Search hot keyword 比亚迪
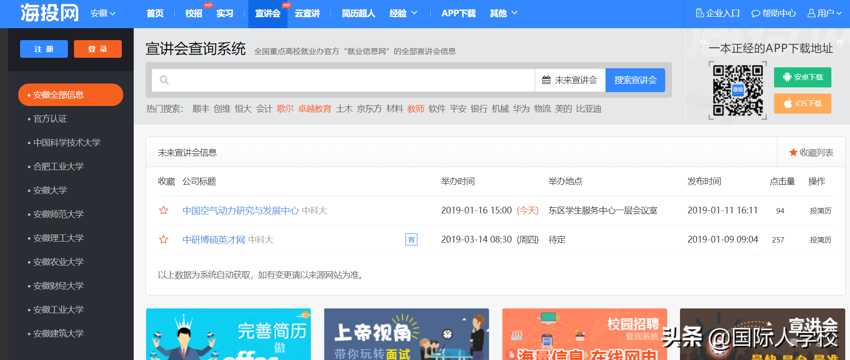The height and width of the screenshot is (360, 850). click(588, 109)
